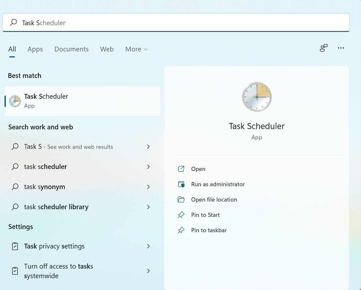The width and height of the screenshot is (361, 290).
Task: Click search icon beside 'task scheduler library'
Action: [x=15, y=207]
